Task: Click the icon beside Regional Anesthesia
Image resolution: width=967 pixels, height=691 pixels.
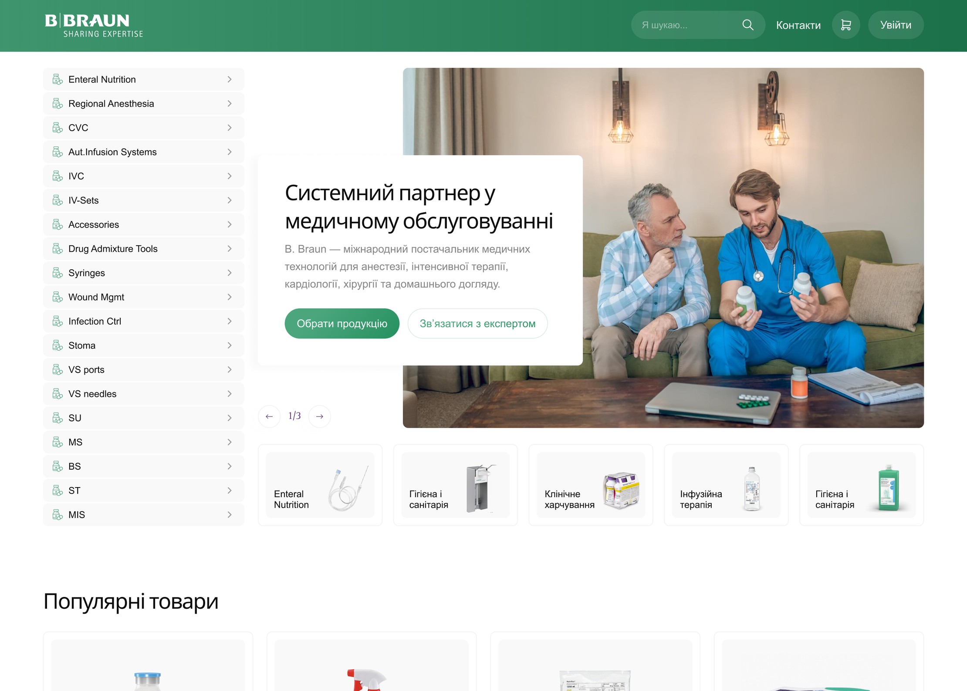Action: coord(57,104)
